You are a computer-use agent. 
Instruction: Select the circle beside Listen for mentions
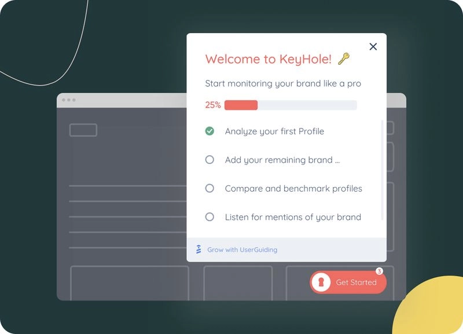[210, 216]
